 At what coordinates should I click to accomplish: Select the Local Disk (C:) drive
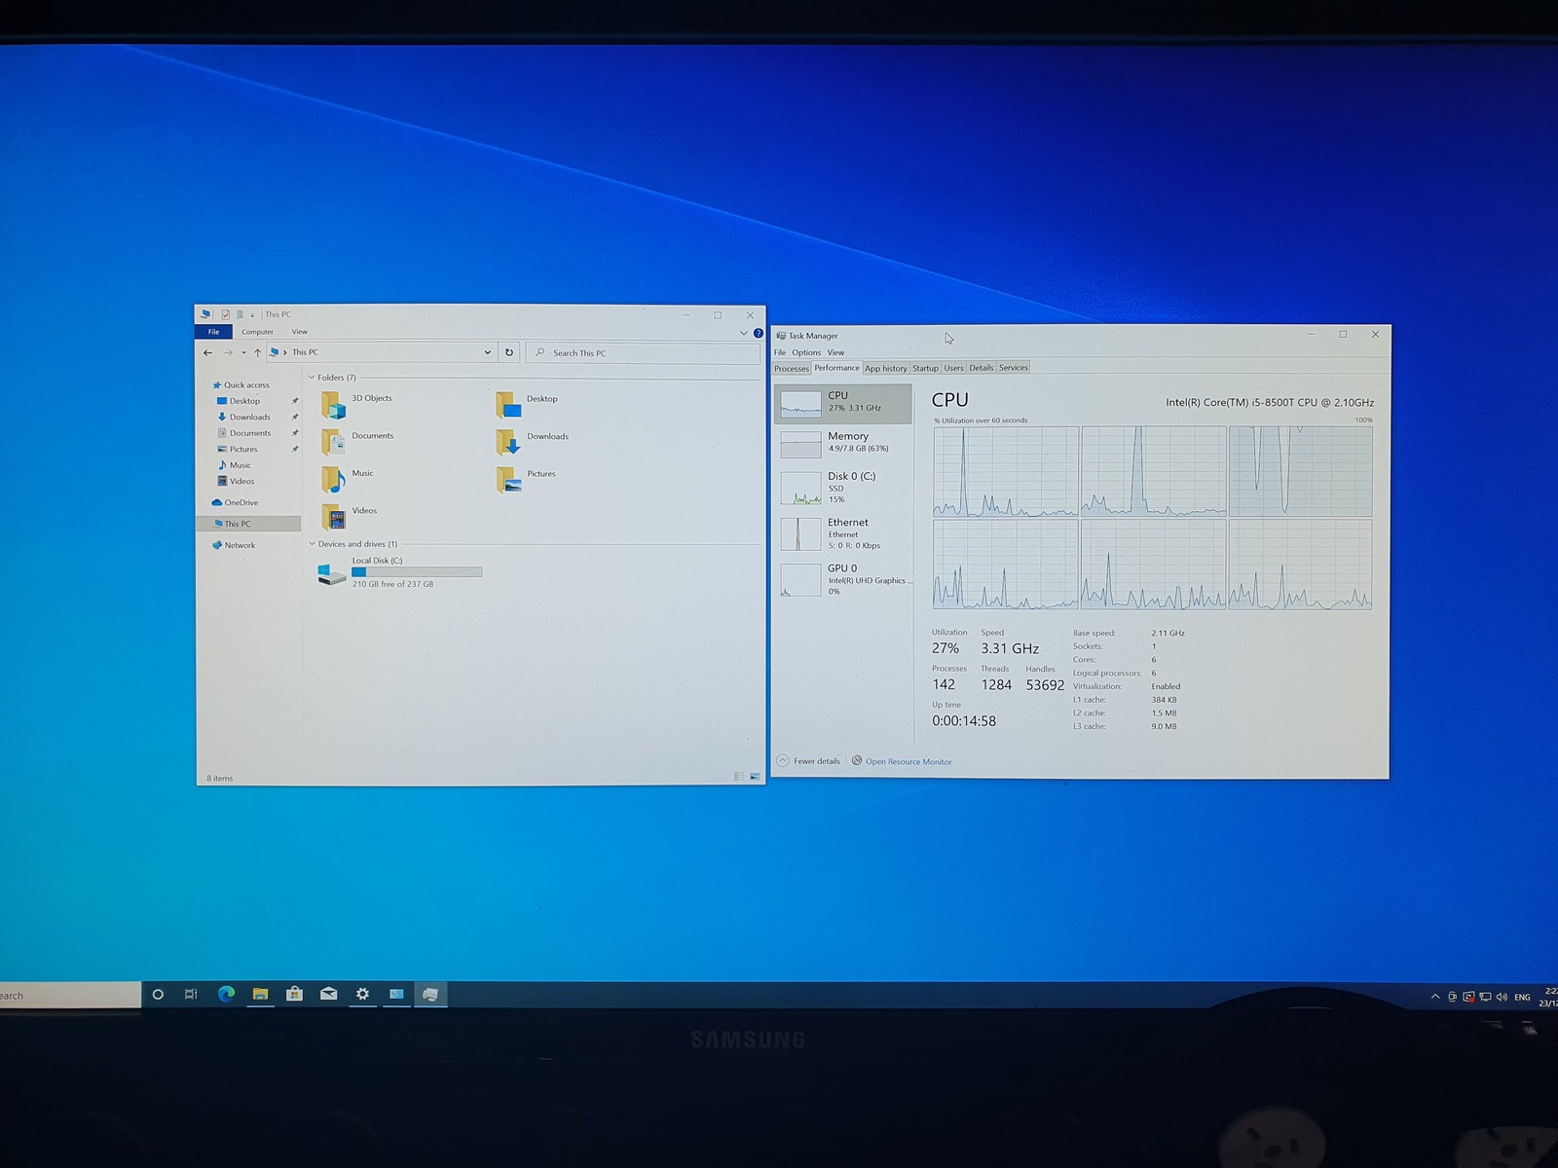click(x=399, y=572)
